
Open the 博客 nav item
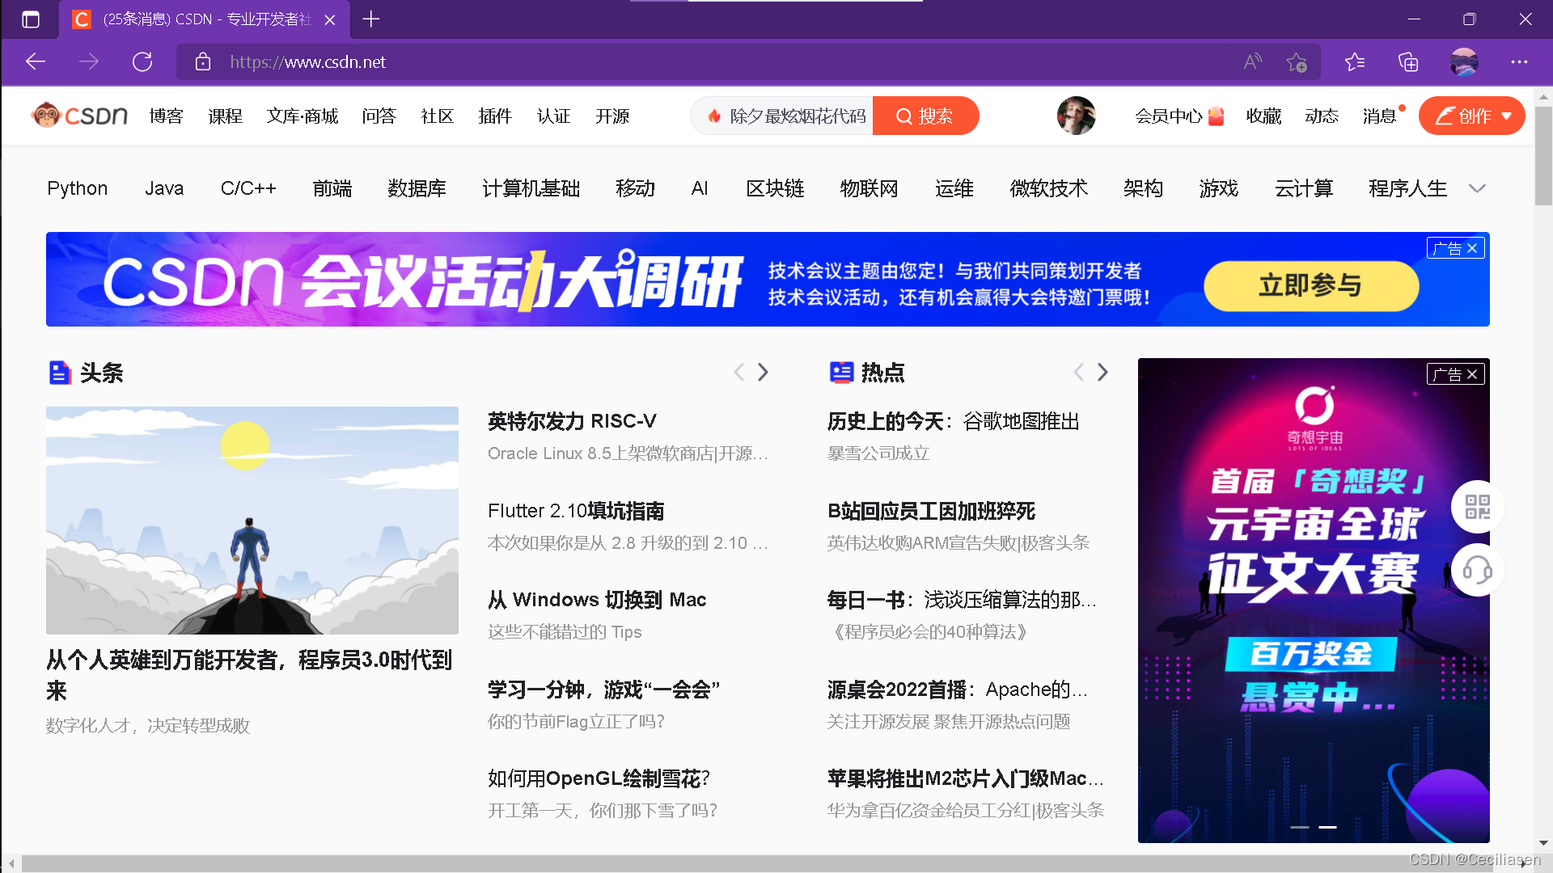click(x=167, y=116)
